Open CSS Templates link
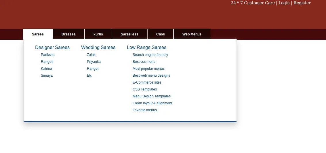This screenshot has width=326, height=153. [145, 89]
